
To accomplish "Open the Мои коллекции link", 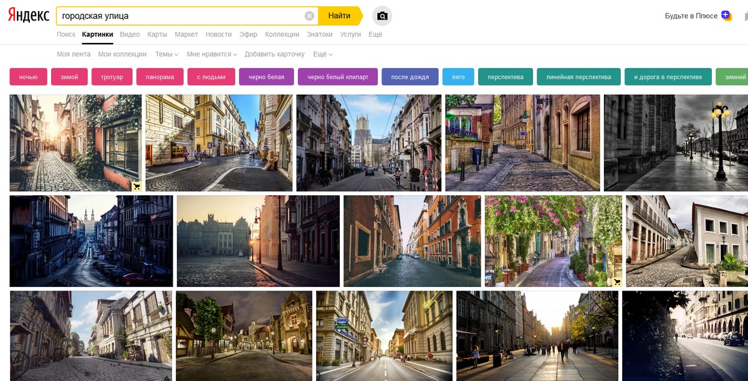I will (x=122, y=54).
